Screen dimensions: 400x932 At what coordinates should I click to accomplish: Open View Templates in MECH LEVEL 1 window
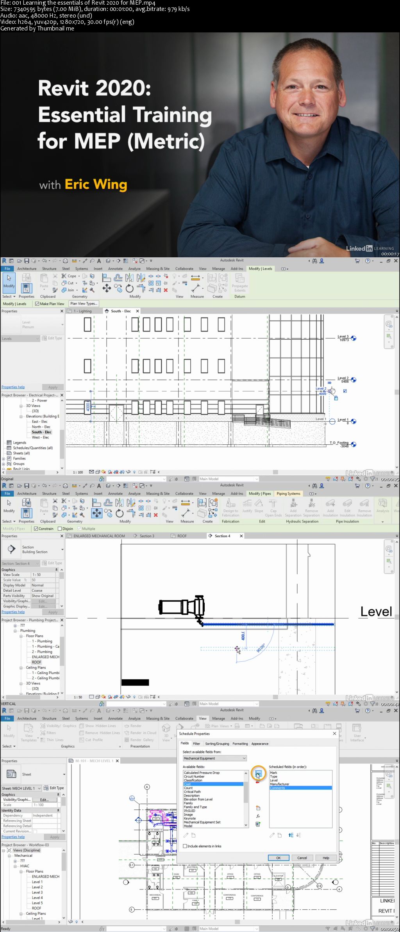[29, 733]
